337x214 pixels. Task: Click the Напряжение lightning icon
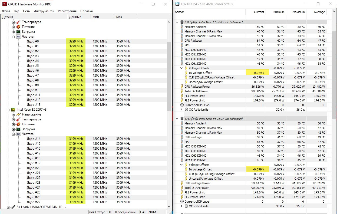18,114
